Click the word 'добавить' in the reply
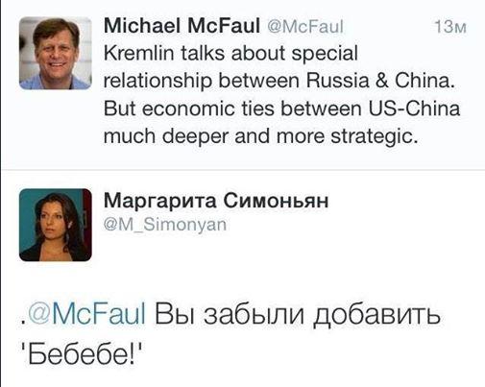 [x=377, y=315]
